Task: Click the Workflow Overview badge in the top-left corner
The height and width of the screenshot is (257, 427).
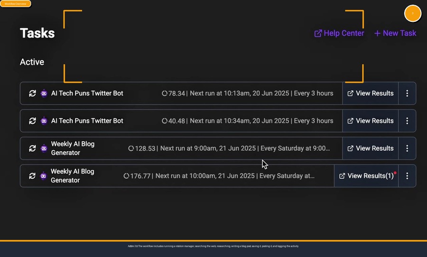Action: click(x=16, y=4)
